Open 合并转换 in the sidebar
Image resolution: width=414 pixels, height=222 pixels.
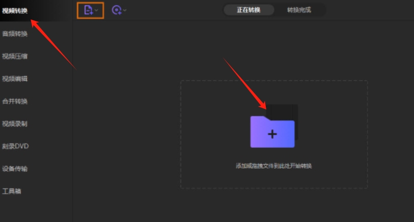15,101
